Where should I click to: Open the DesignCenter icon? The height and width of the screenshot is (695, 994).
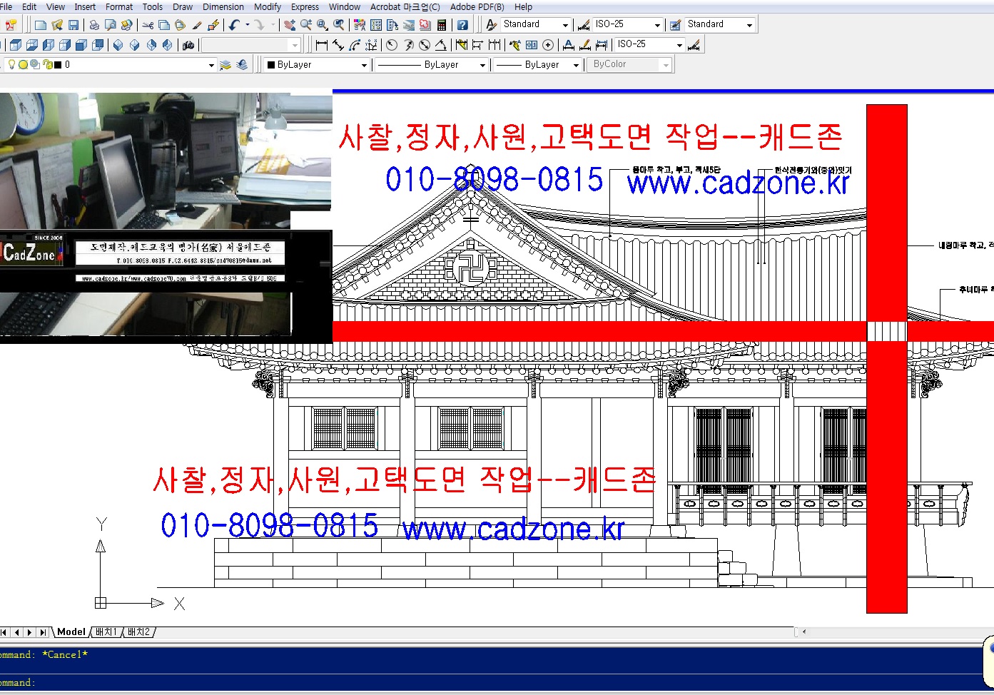point(375,25)
